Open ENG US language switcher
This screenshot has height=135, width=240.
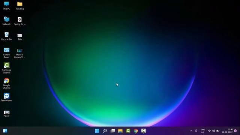click(x=202, y=131)
